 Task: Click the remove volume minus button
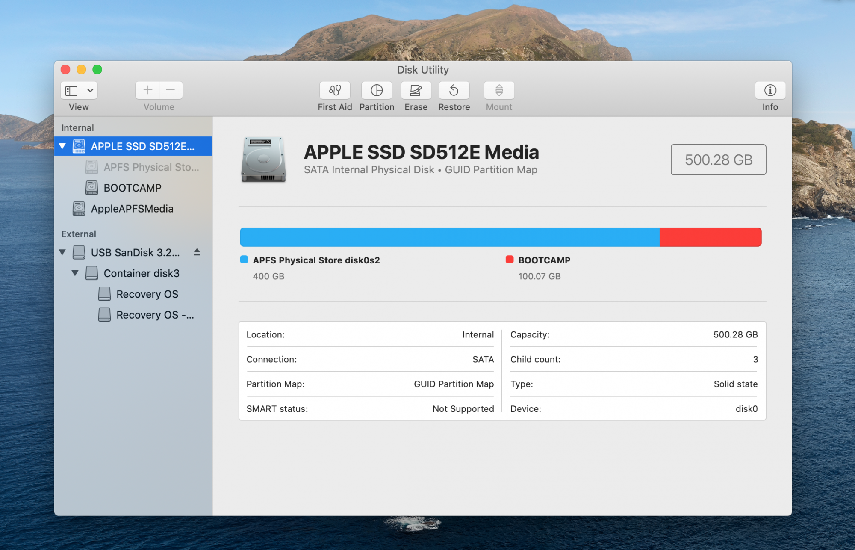click(x=171, y=90)
